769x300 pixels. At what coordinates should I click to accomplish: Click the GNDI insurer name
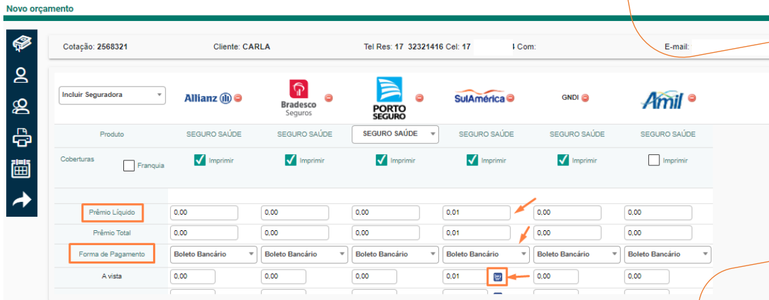[x=570, y=98]
